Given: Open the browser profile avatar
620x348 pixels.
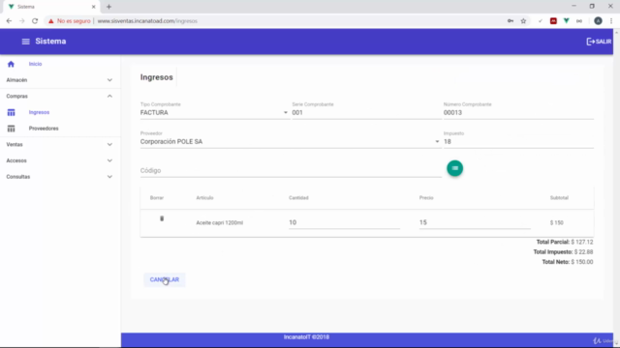Looking at the screenshot, I should 598,21.
